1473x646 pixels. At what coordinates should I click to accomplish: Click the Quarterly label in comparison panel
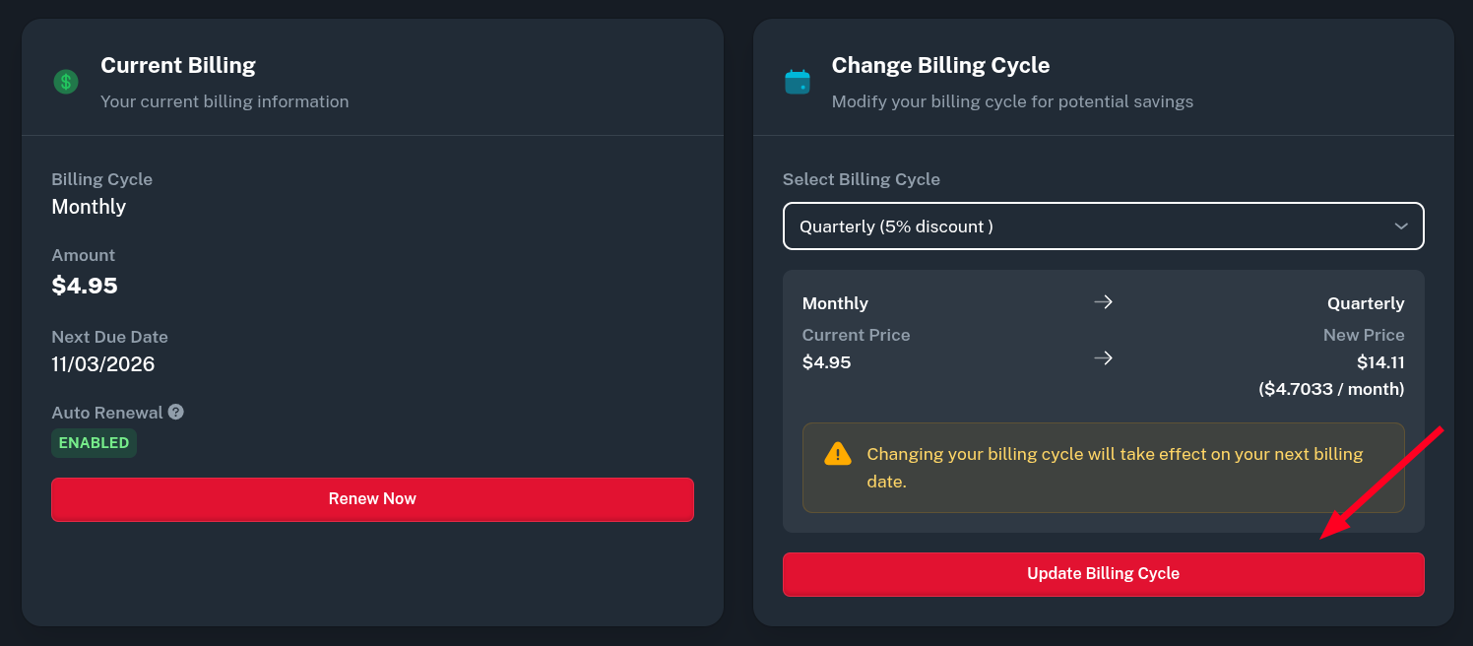click(x=1366, y=303)
